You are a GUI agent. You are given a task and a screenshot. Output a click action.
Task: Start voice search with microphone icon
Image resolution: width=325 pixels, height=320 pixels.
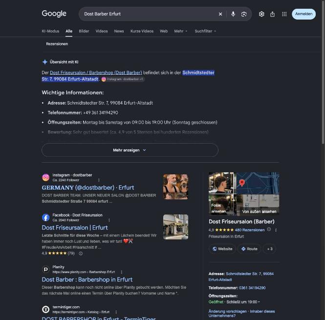(233, 14)
